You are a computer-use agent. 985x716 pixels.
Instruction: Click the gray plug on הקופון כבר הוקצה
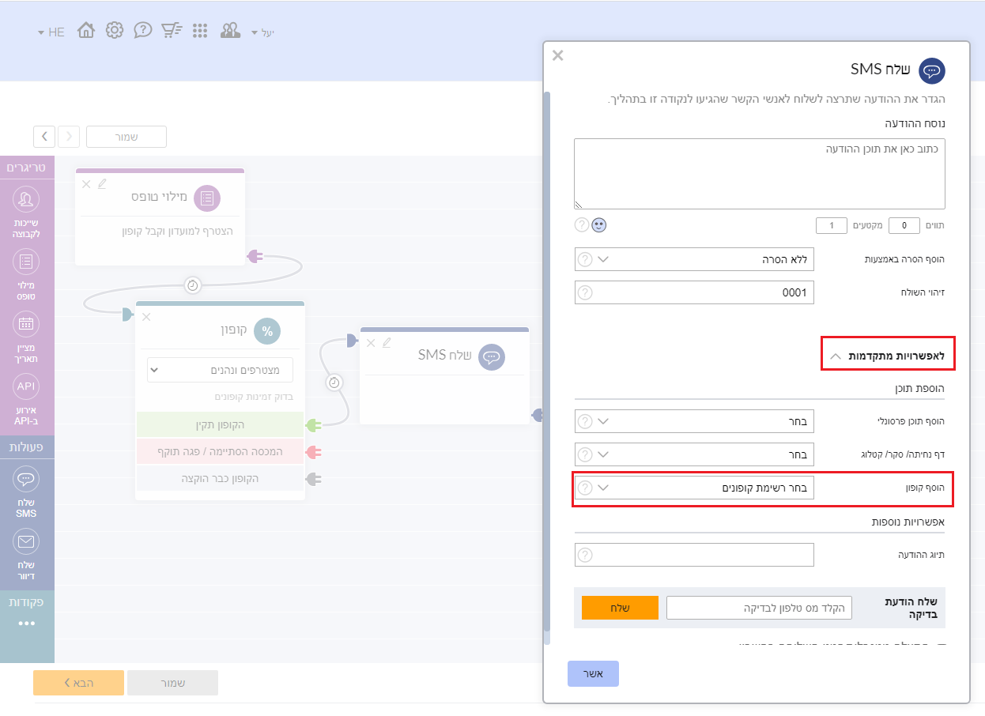point(313,478)
